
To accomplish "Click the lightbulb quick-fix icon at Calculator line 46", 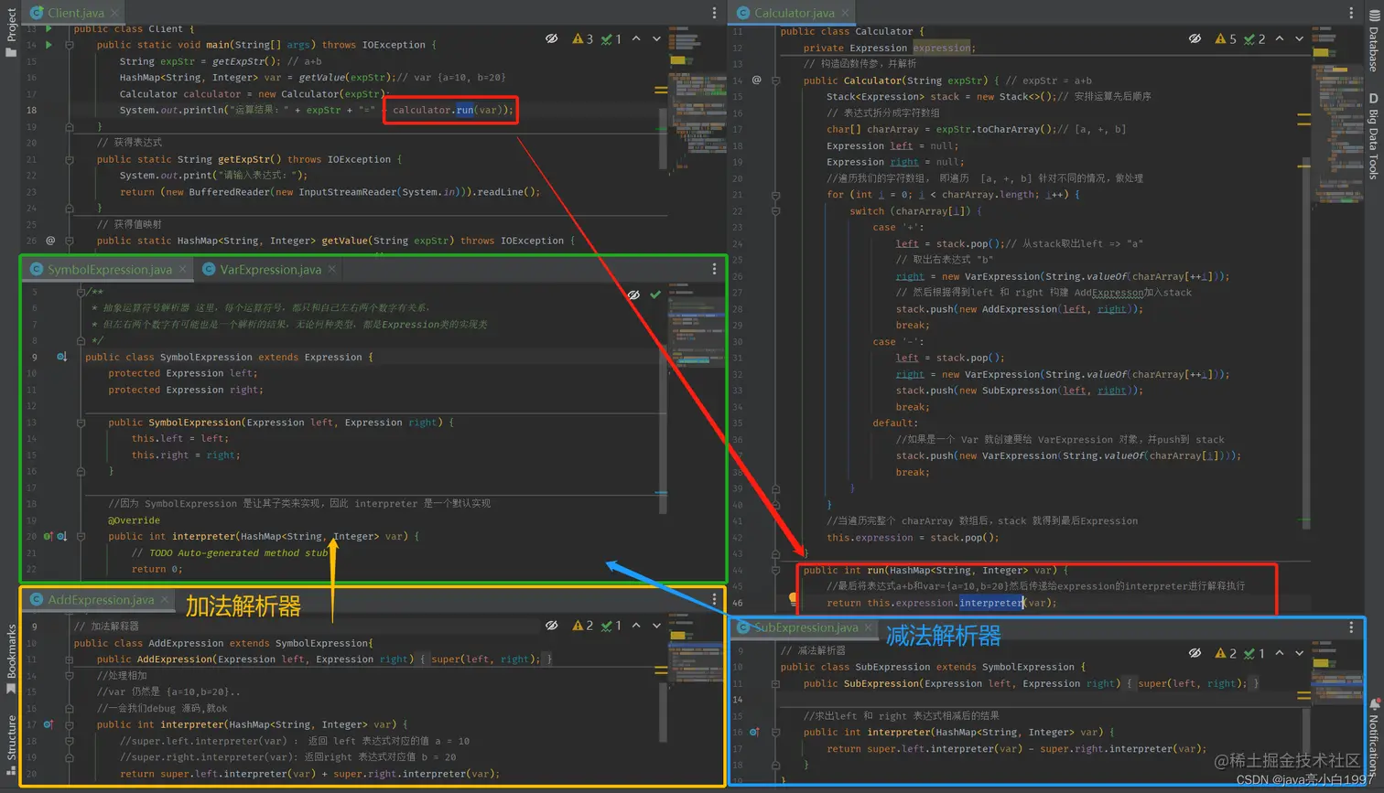I will point(794,599).
